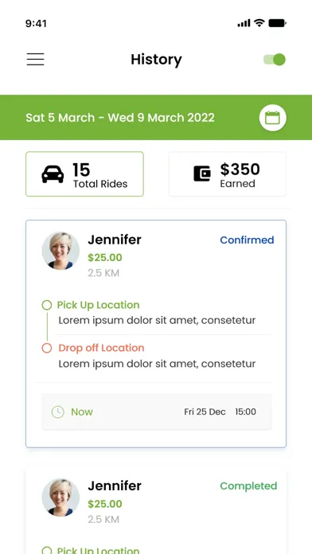Open the Confirmed Jennifer ride name

pyautogui.click(x=115, y=240)
